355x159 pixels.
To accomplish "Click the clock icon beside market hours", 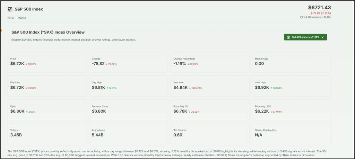I will [302, 17].
